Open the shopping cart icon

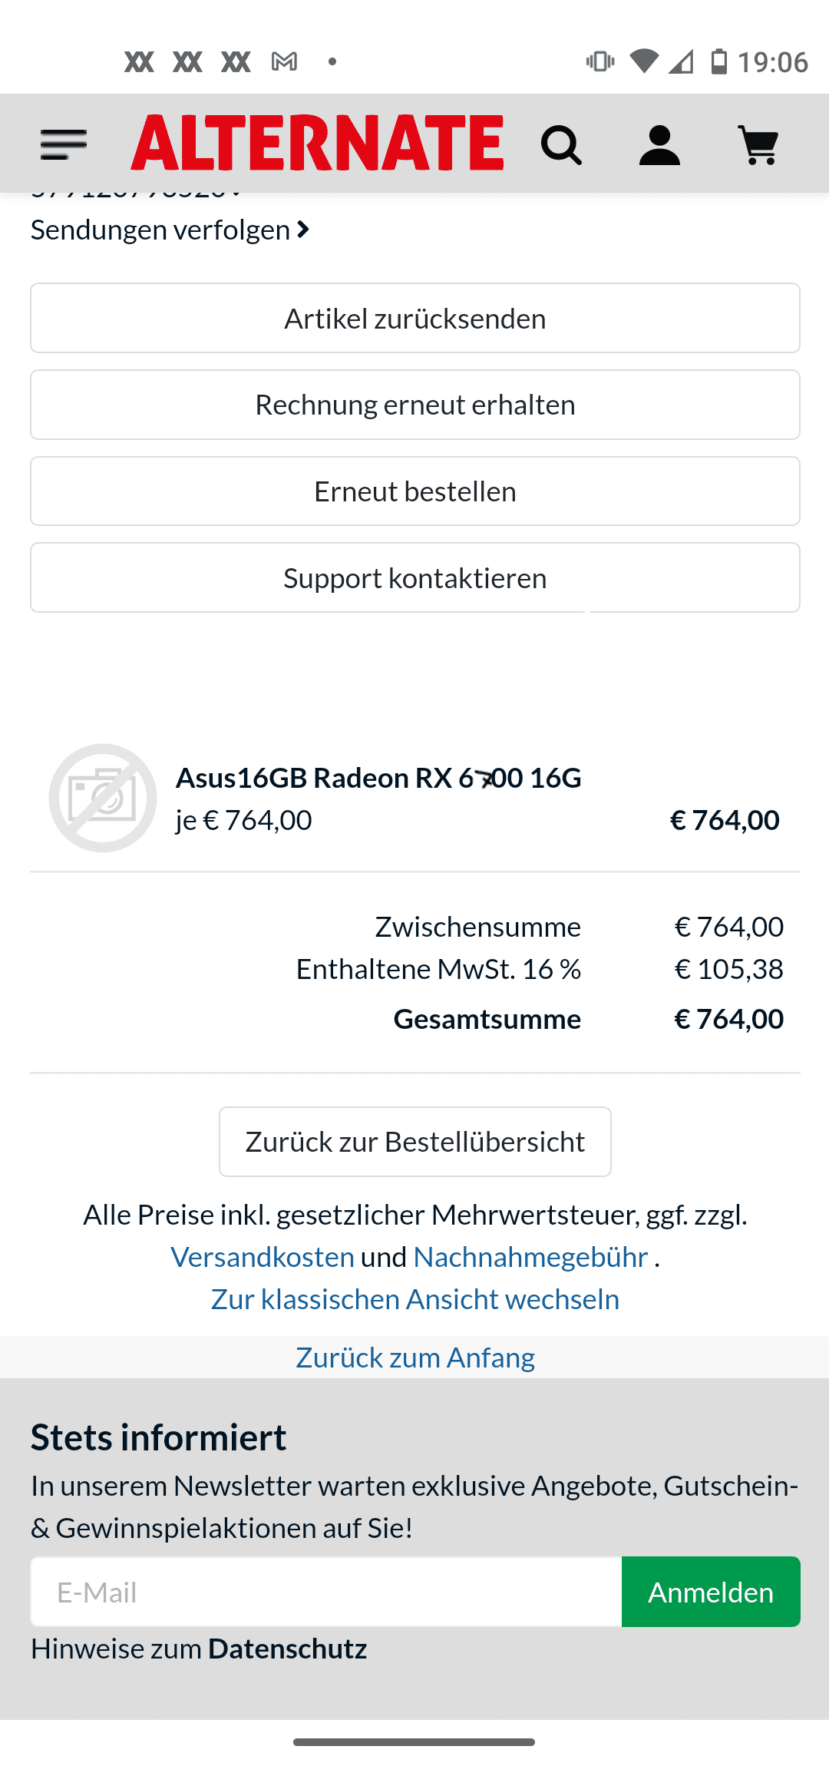[758, 145]
